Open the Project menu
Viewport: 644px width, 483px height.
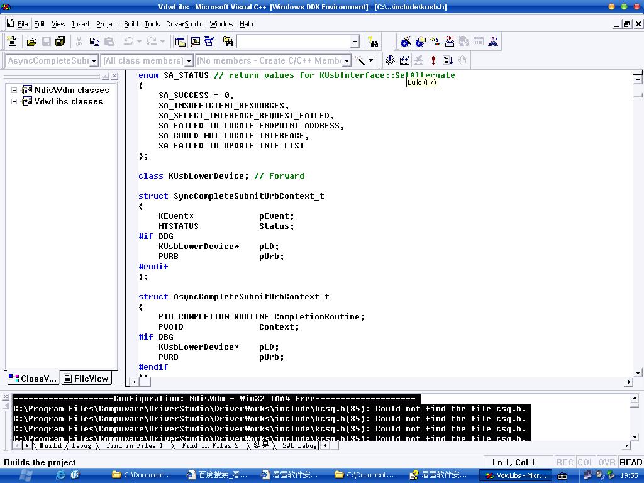point(106,24)
